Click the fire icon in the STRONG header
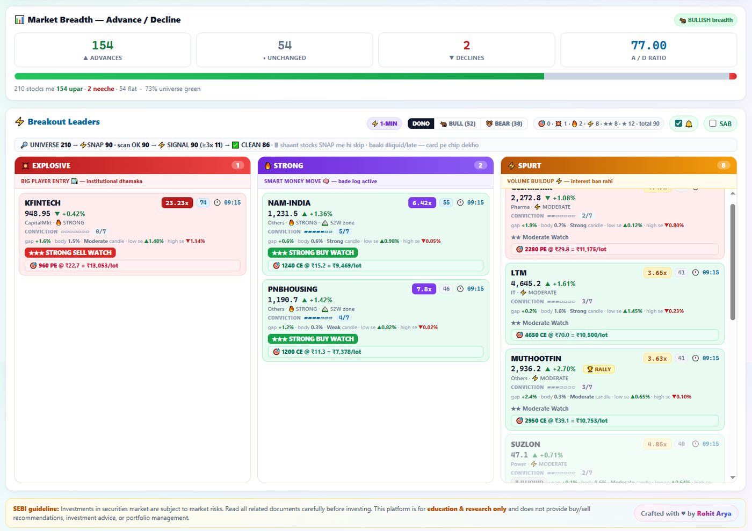This screenshot has height=531, width=752. point(268,165)
